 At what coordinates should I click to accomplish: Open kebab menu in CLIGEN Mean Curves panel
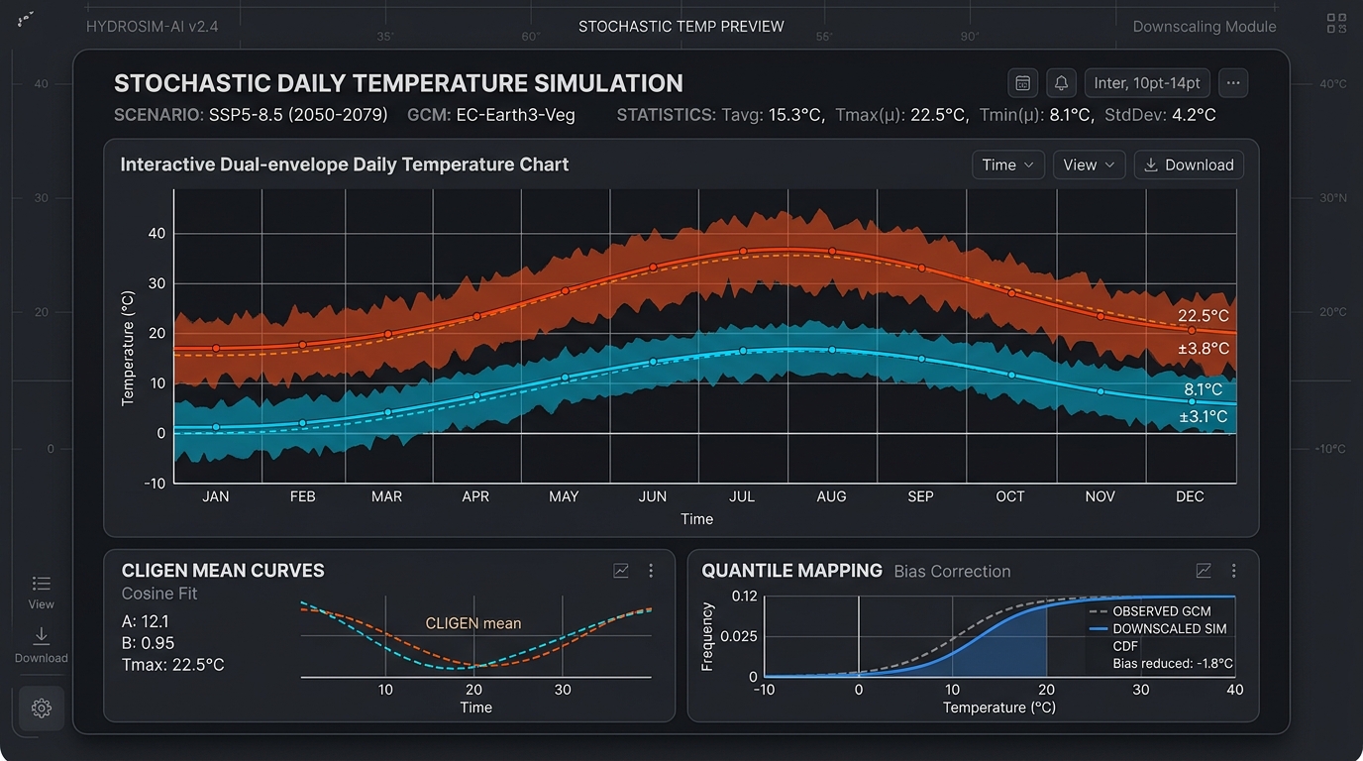pyautogui.click(x=651, y=571)
